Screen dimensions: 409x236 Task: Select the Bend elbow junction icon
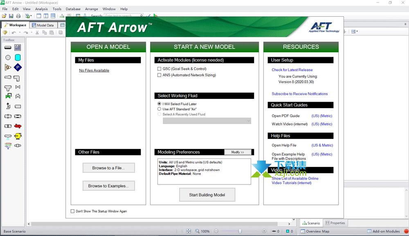(x=17, y=78)
